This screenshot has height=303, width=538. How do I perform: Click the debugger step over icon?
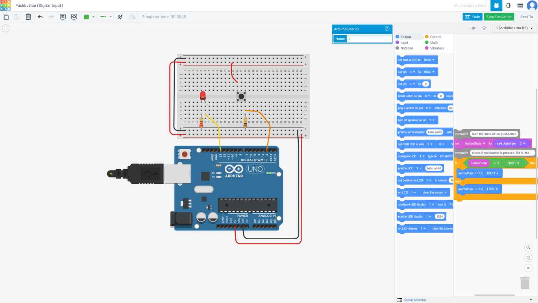[x=484, y=28]
